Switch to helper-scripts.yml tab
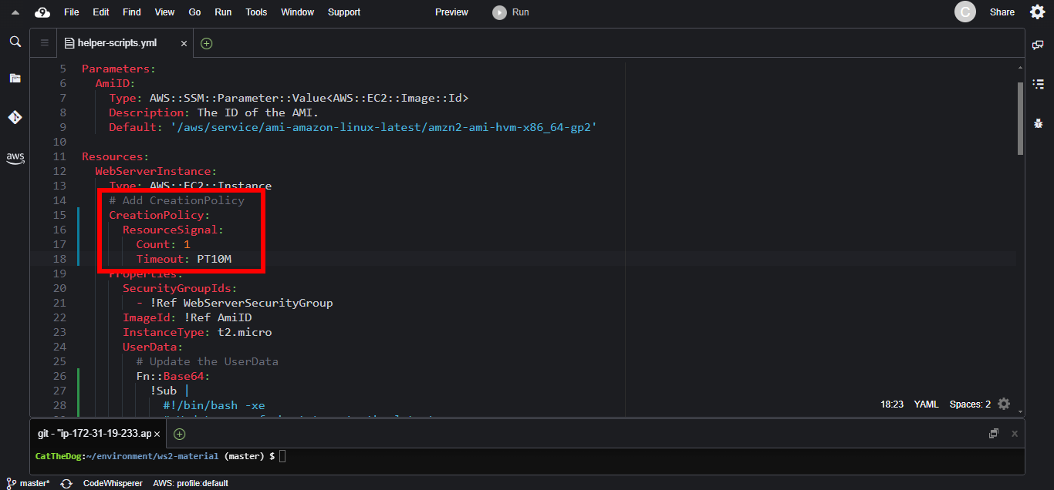The height and width of the screenshot is (490, 1054). click(x=117, y=43)
